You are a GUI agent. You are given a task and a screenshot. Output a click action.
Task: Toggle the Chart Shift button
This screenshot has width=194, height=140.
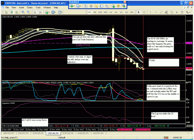(40, 12)
